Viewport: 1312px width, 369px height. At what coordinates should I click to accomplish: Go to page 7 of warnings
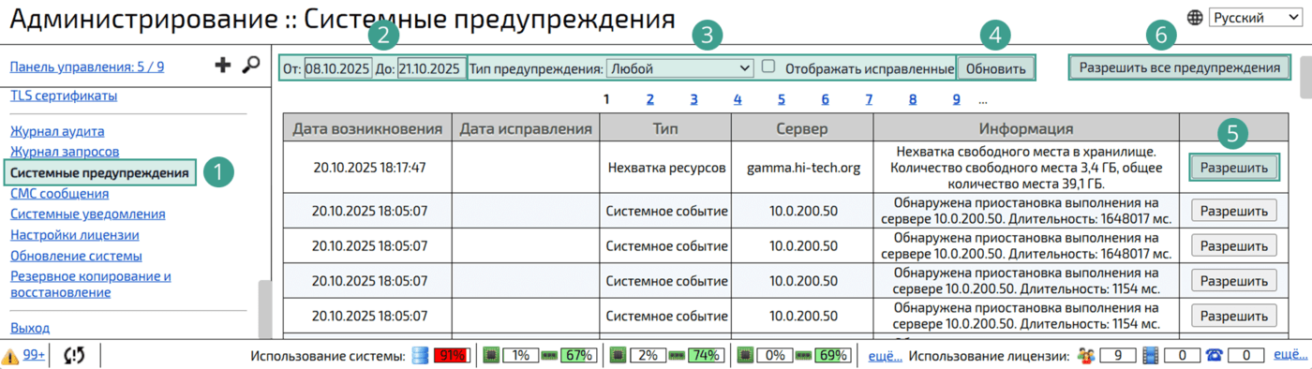coord(869,99)
